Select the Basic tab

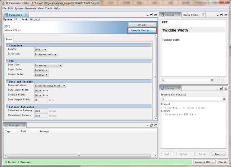click(9, 39)
